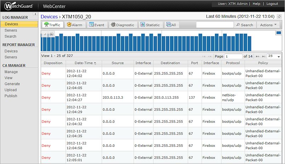Click the refresh icon beside the time range
285x164 pixels.
[x=279, y=17]
